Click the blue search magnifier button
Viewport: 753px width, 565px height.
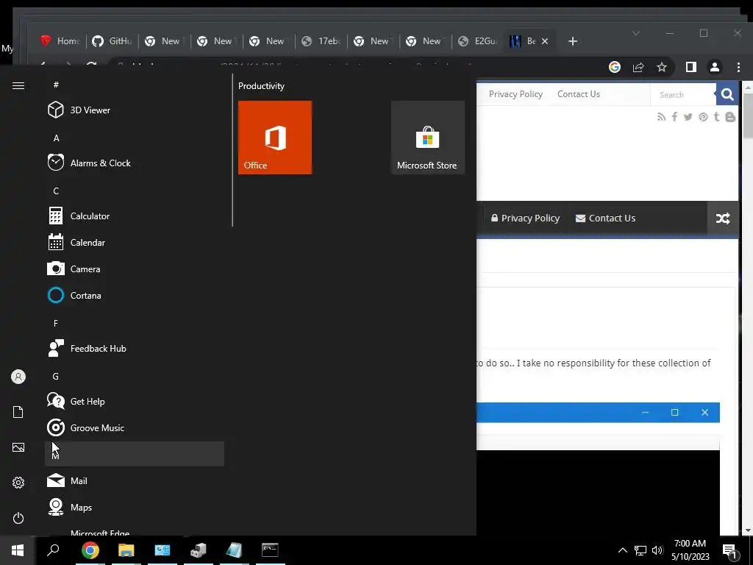coord(727,95)
